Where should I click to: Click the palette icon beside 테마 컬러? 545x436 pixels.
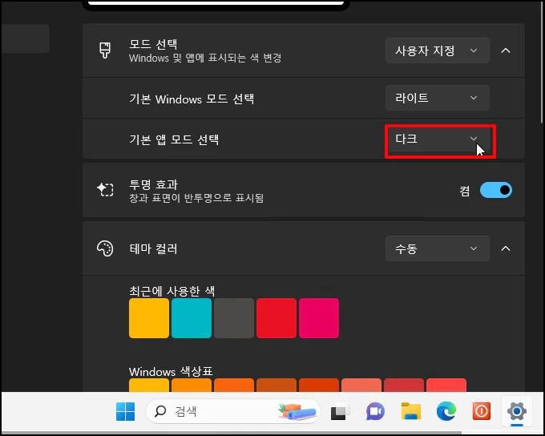coord(105,248)
